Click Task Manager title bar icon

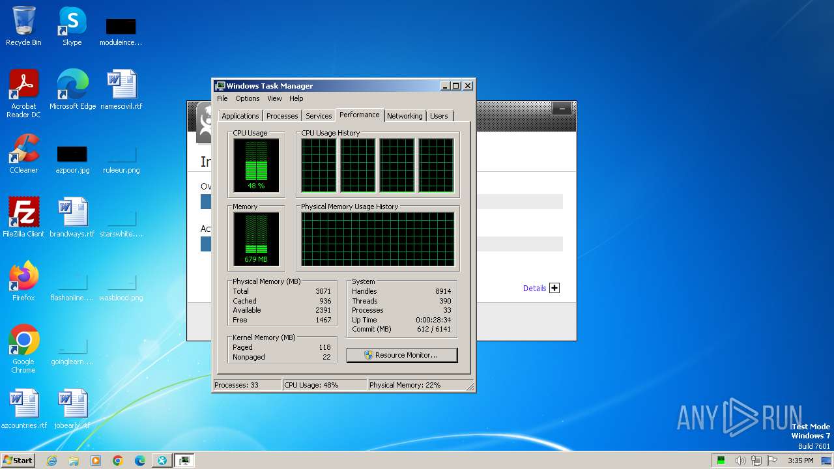[x=220, y=85]
